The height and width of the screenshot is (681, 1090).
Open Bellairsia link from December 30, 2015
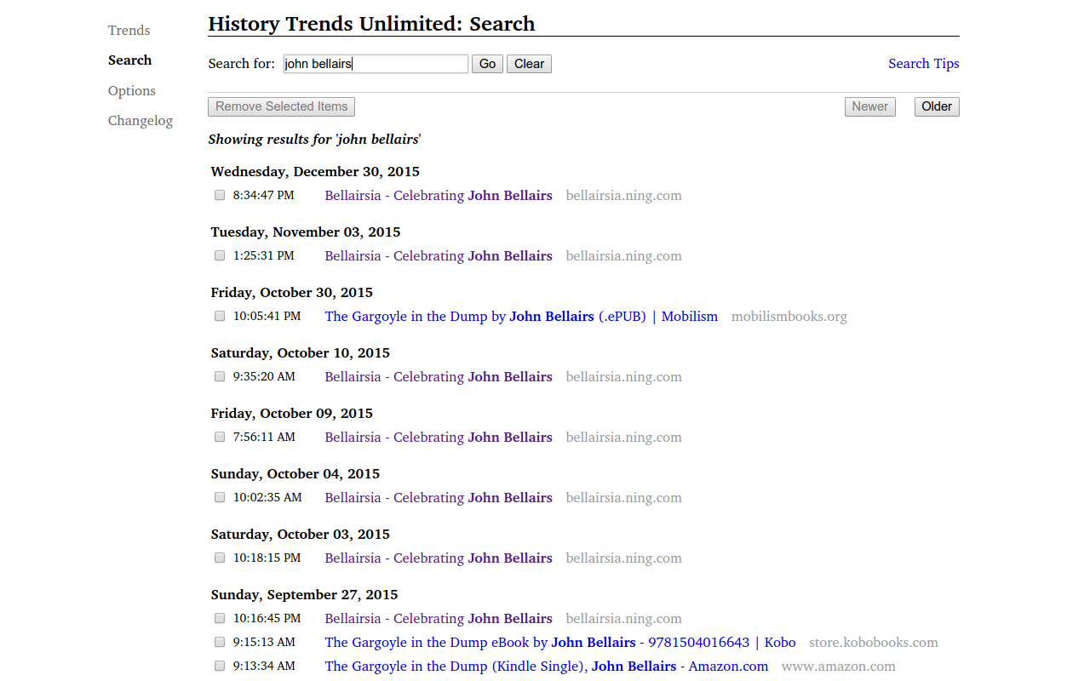point(439,196)
